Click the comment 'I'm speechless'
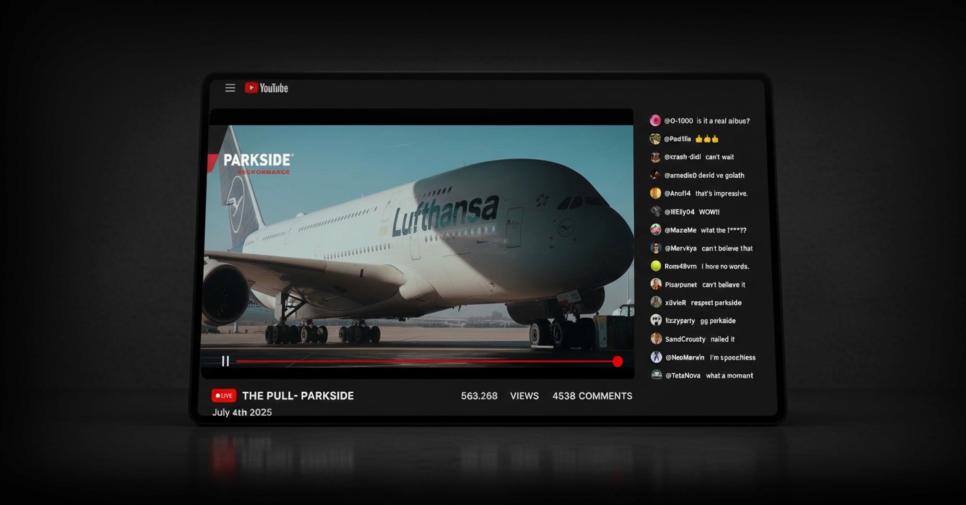The width and height of the screenshot is (966, 505). click(x=733, y=357)
